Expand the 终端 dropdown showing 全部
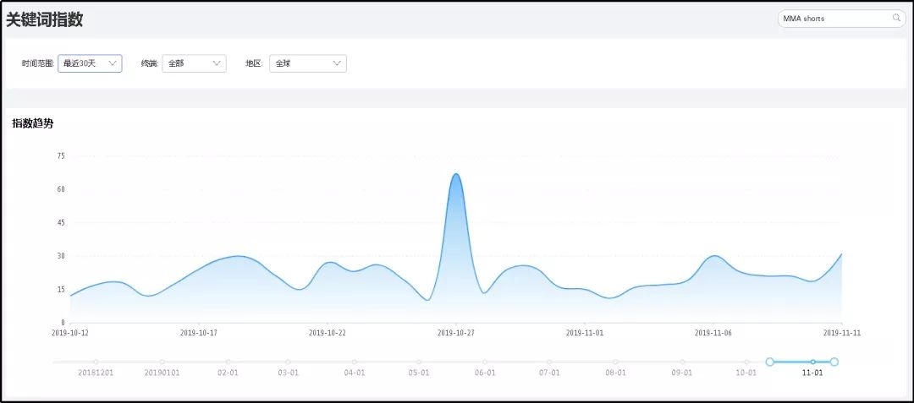914x403 pixels. [x=194, y=63]
